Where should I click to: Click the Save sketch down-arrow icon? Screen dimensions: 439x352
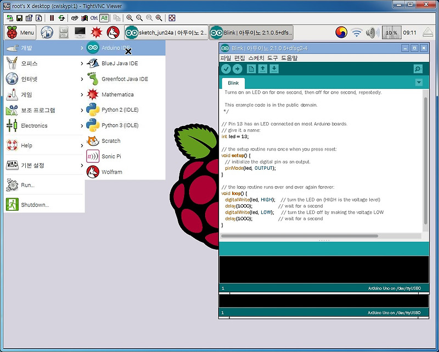[x=274, y=69]
